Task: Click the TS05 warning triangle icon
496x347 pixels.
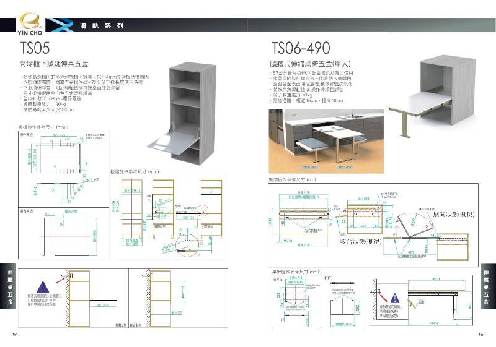Action: pos(43,288)
